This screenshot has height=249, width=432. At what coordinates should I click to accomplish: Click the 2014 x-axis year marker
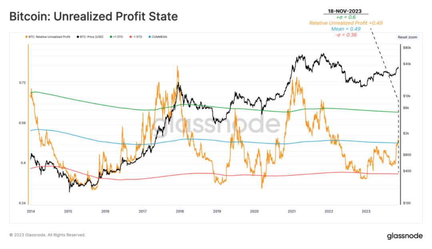point(31,211)
